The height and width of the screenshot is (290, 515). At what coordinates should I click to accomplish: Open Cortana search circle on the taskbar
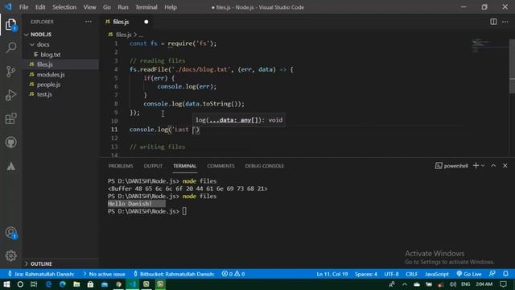[x=20, y=284]
